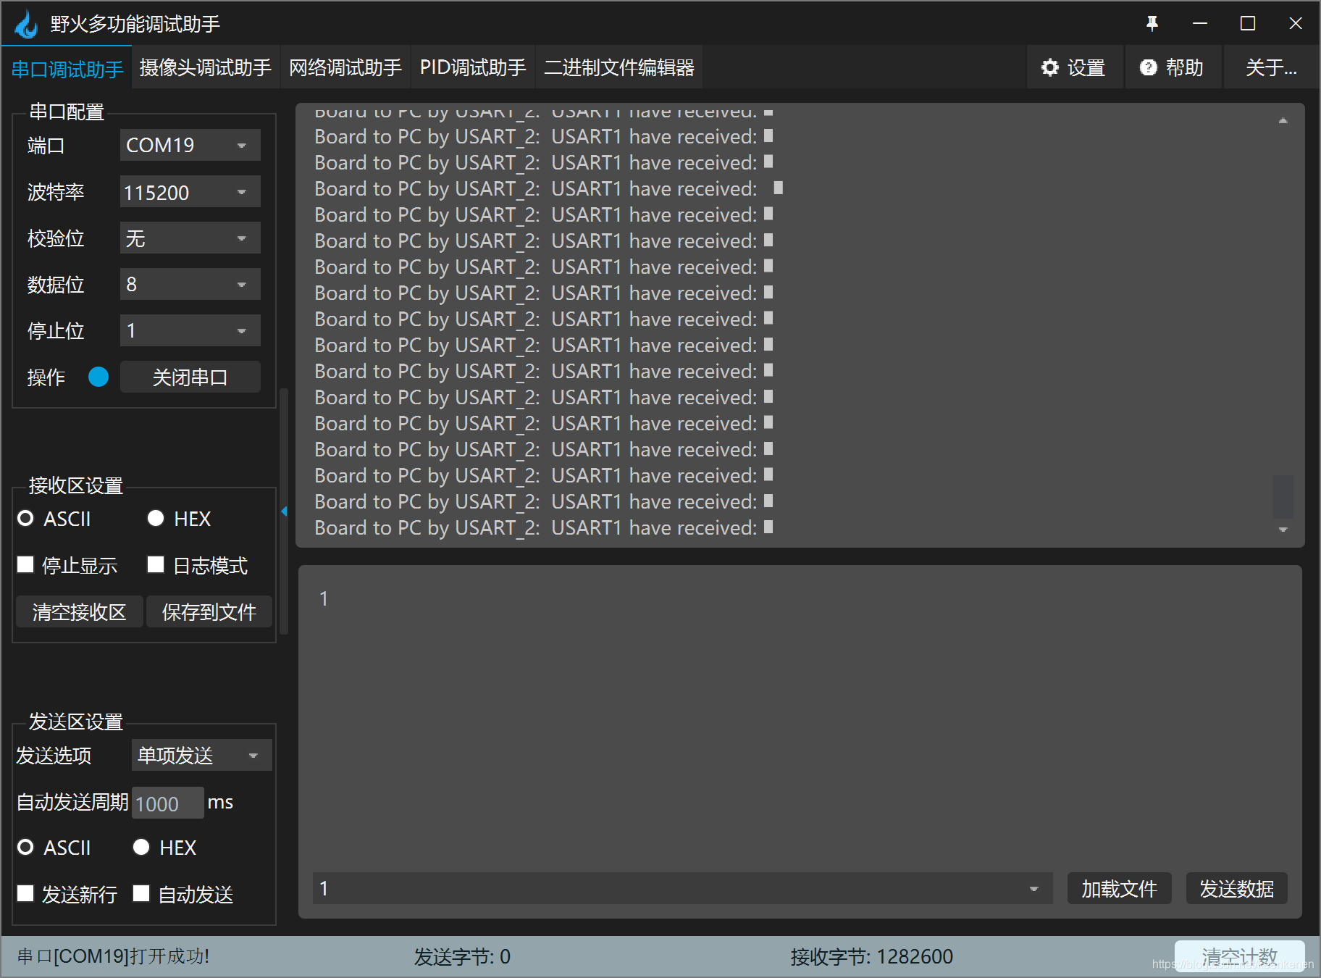Pin the window with the pushpin icon
The height and width of the screenshot is (978, 1321).
click(x=1152, y=24)
